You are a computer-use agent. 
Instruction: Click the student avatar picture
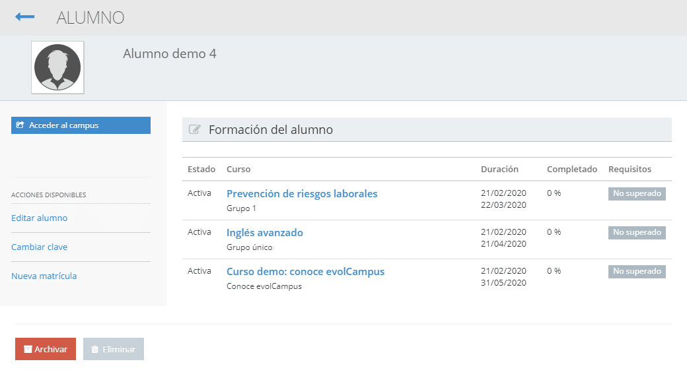57,67
